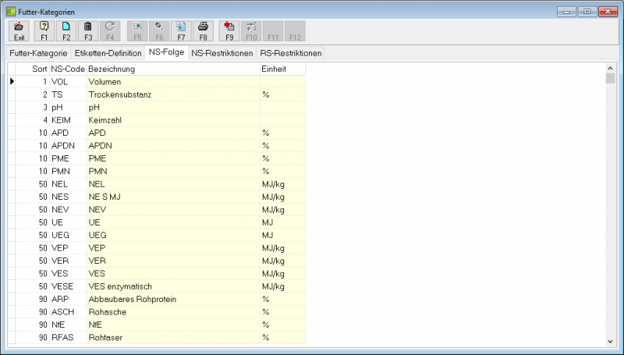Click the VEP code cell
The height and width of the screenshot is (355, 624).
(68, 247)
